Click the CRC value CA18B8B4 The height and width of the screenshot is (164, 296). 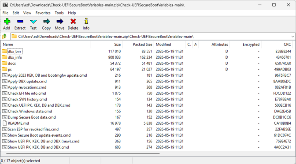(x=282, y=123)
